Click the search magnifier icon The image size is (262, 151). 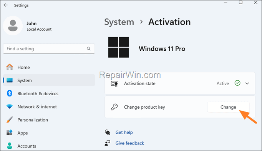89,49
